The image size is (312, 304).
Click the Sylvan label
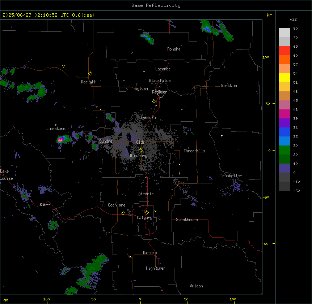[x=141, y=88]
